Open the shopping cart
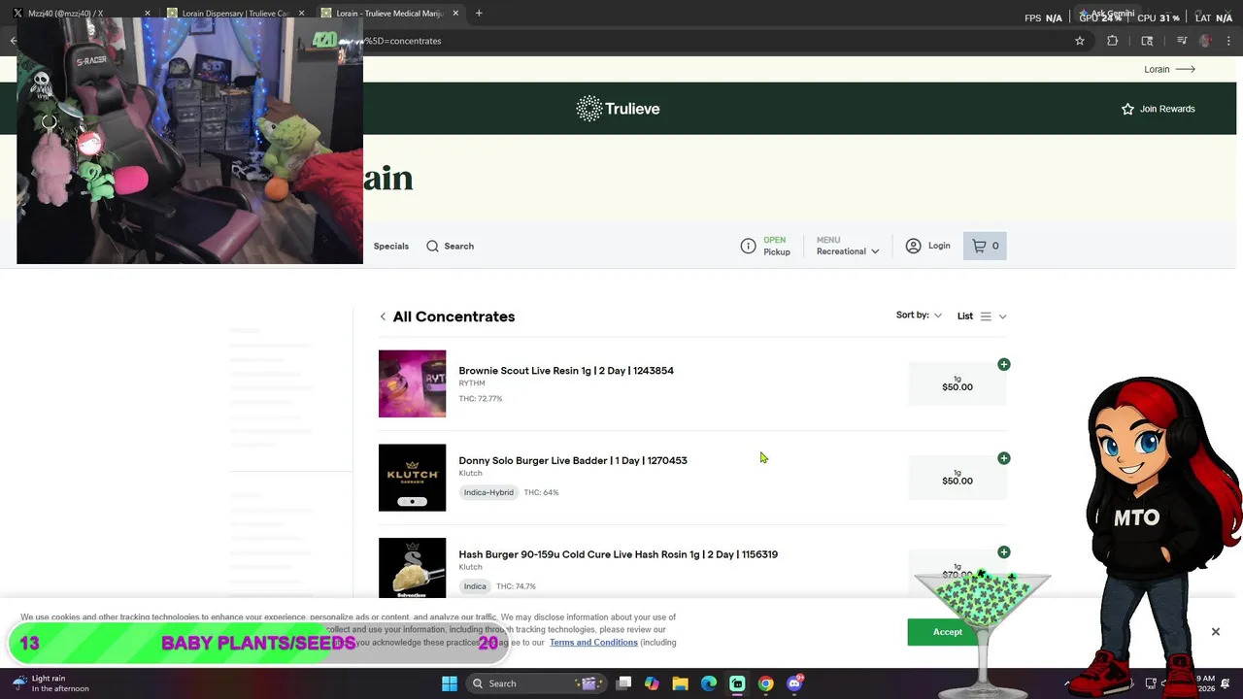1243x699 pixels. click(x=985, y=246)
